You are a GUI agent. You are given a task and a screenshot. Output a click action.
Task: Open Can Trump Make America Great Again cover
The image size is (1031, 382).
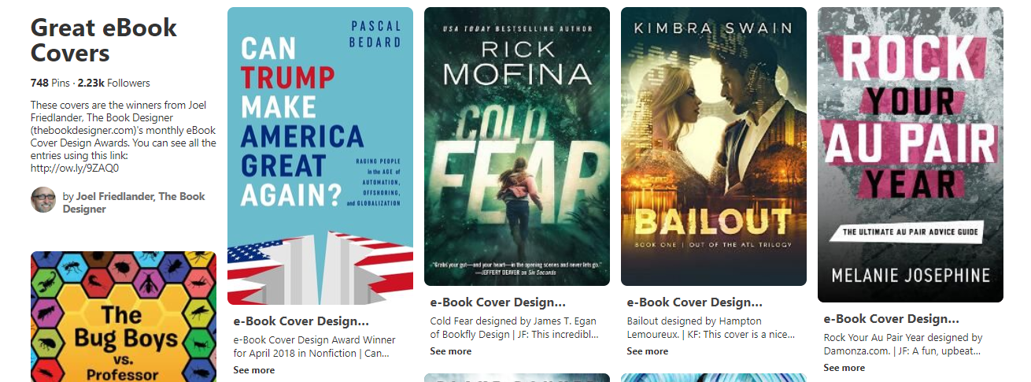click(320, 156)
